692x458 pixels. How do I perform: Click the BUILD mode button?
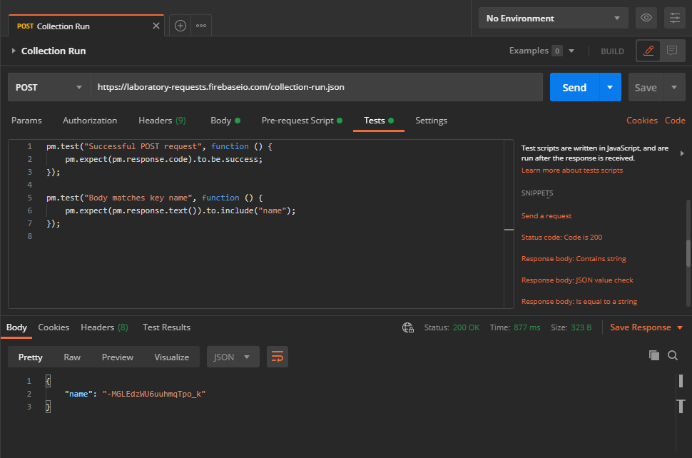tap(612, 51)
